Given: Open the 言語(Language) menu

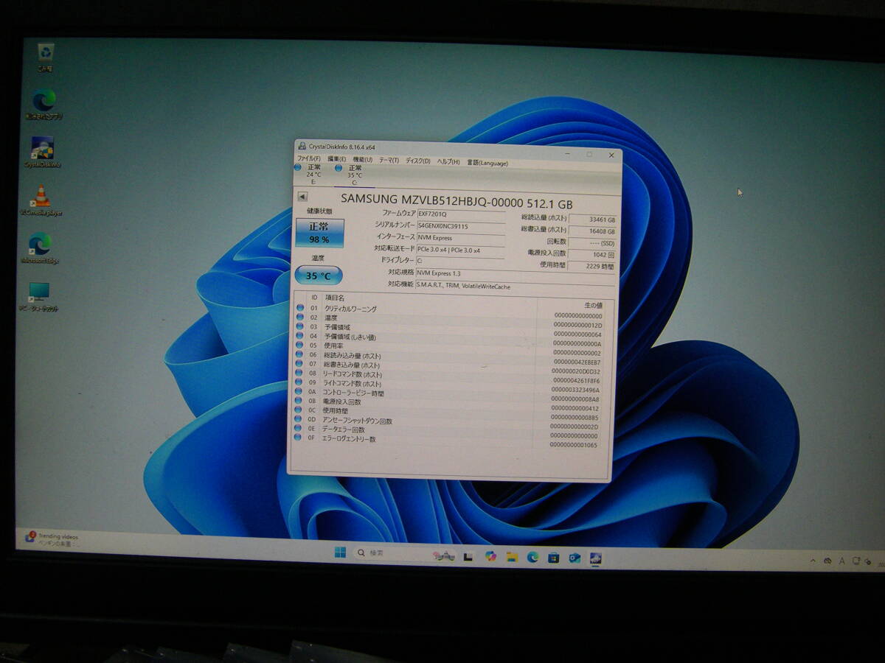Looking at the screenshot, I should 487,162.
